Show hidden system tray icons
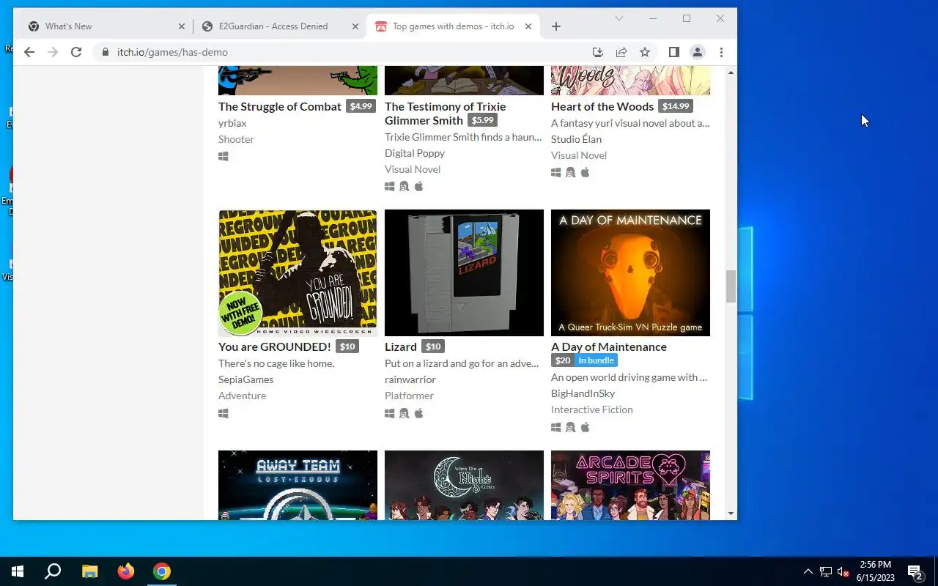 click(x=808, y=571)
